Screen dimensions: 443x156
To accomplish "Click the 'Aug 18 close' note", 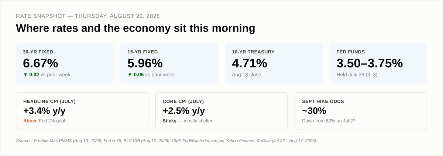I will [x=247, y=75].
